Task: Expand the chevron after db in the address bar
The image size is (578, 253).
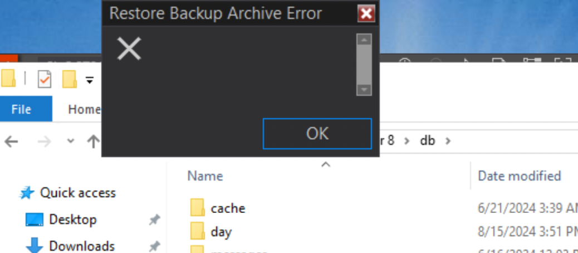Action: 448,141
